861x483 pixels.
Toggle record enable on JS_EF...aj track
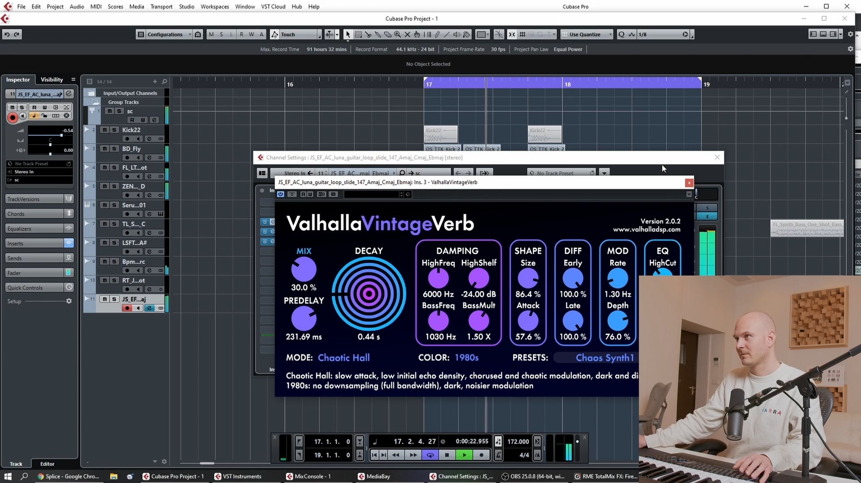click(127, 308)
